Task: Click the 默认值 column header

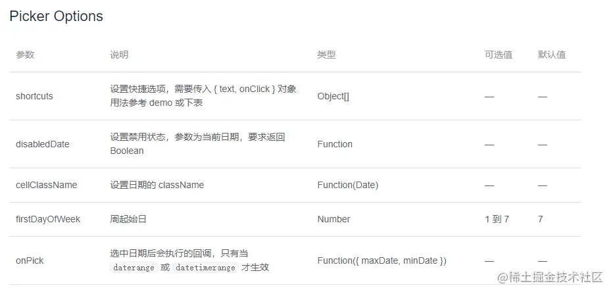Action: pos(551,55)
